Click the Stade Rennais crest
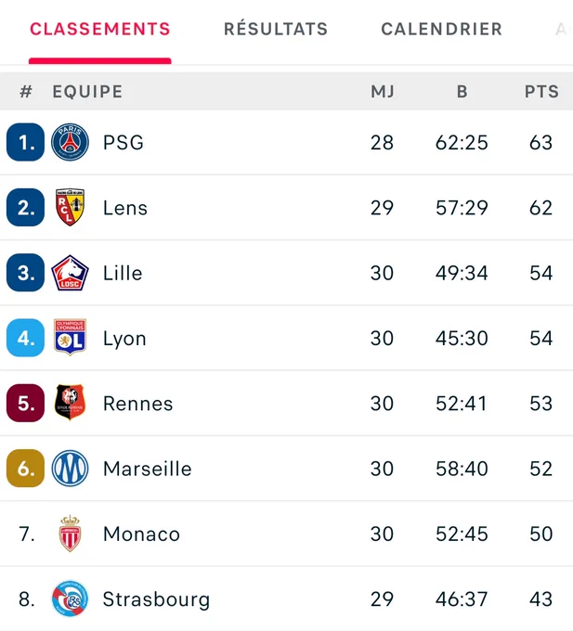573x631 pixels. [x=70, y=403]
